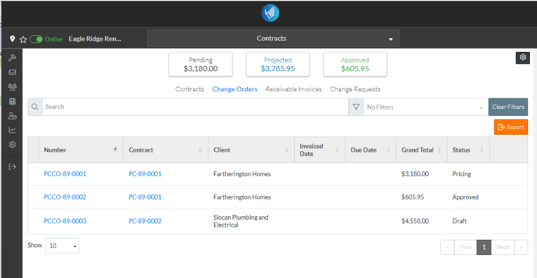Click the star favorite icon
537x278 pixels.
[x=23, y=39]
